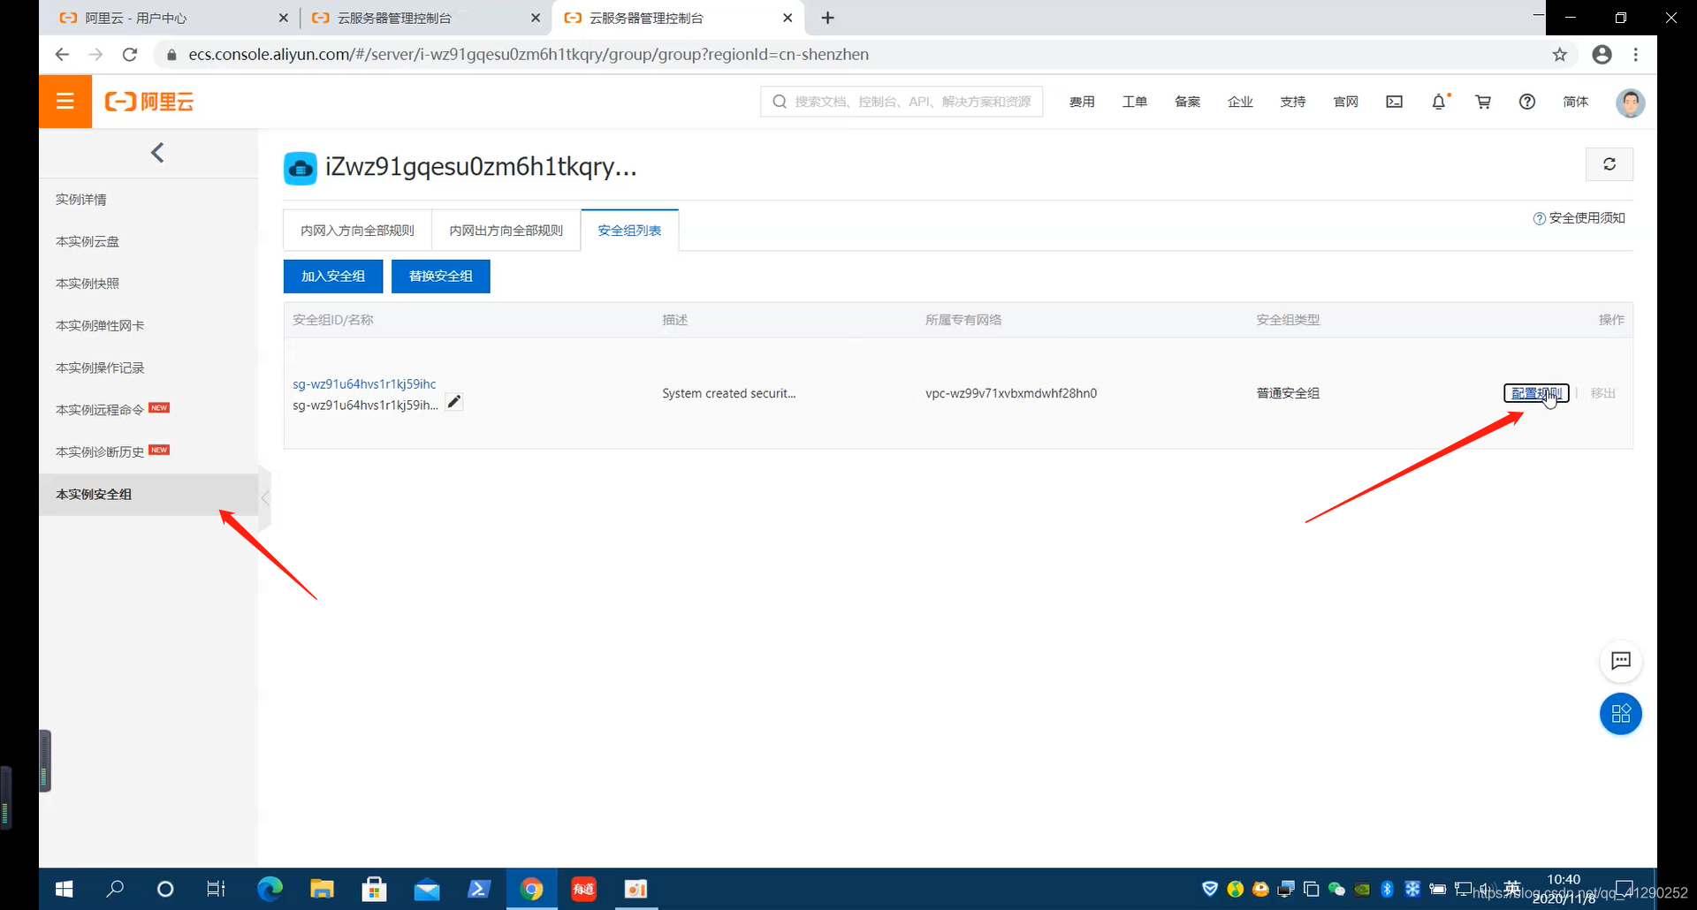The width and height of the screenshot is (1697, 910).
Task: Click the 替换安全组 button
Action: point(440,277)
